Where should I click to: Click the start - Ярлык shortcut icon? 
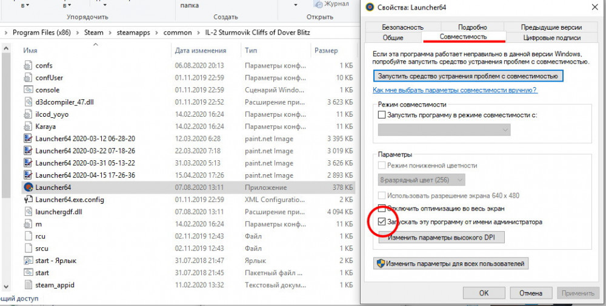(28, 261)
